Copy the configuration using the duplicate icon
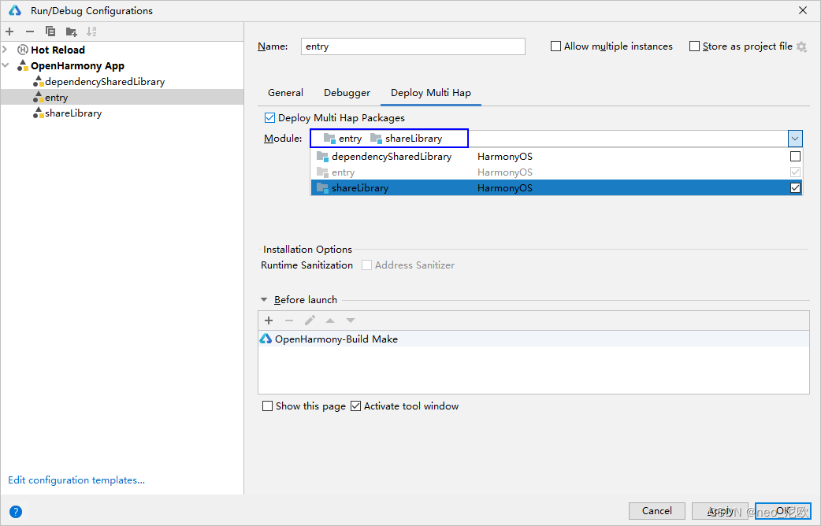 pyautogui.click(x=50, y=31)
